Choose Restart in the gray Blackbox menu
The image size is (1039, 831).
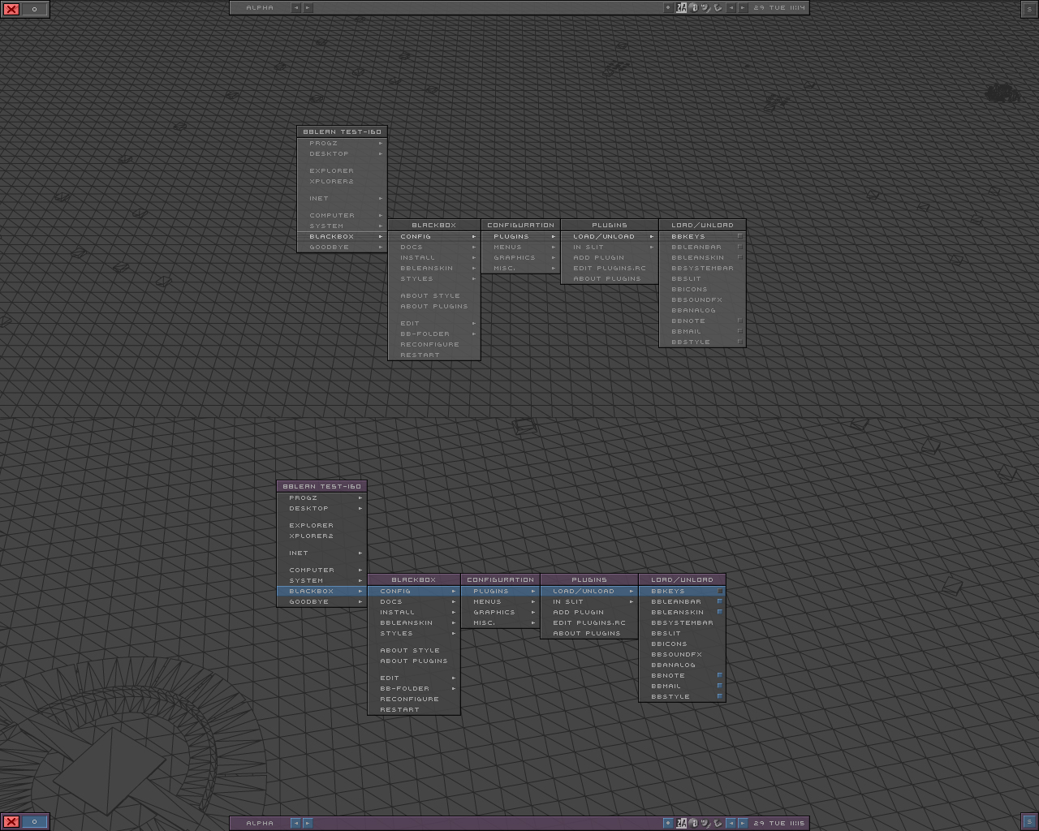(x=434, y=355)
